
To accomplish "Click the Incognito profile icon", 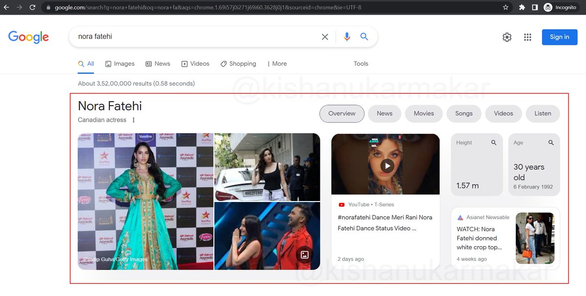I will 548,7.
